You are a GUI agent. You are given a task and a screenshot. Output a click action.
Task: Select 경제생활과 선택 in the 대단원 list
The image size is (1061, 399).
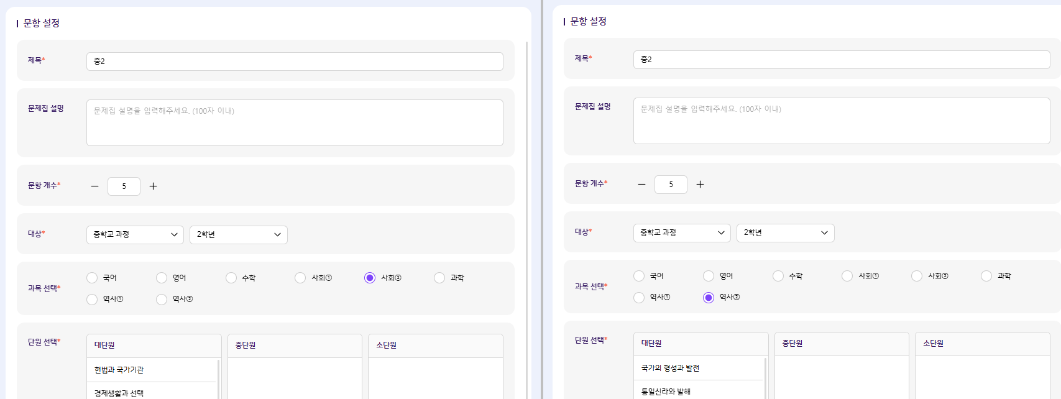[x=119, y=393]
